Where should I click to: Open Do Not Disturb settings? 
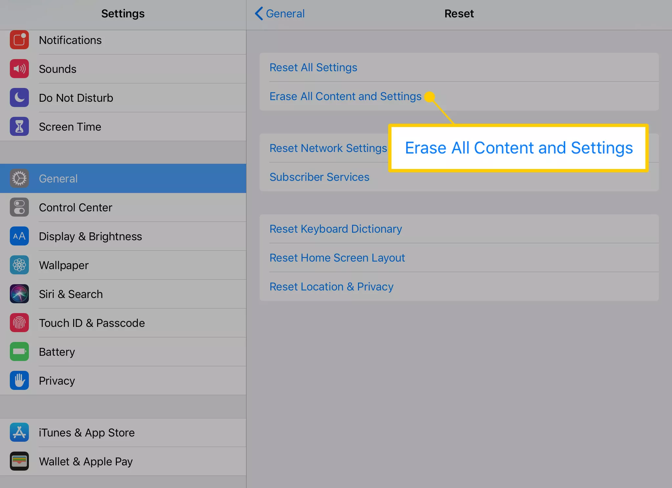pos(123,97)
